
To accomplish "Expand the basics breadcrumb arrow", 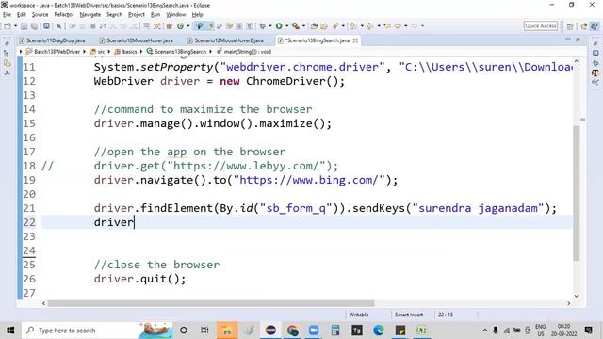I will click(141, 52).
